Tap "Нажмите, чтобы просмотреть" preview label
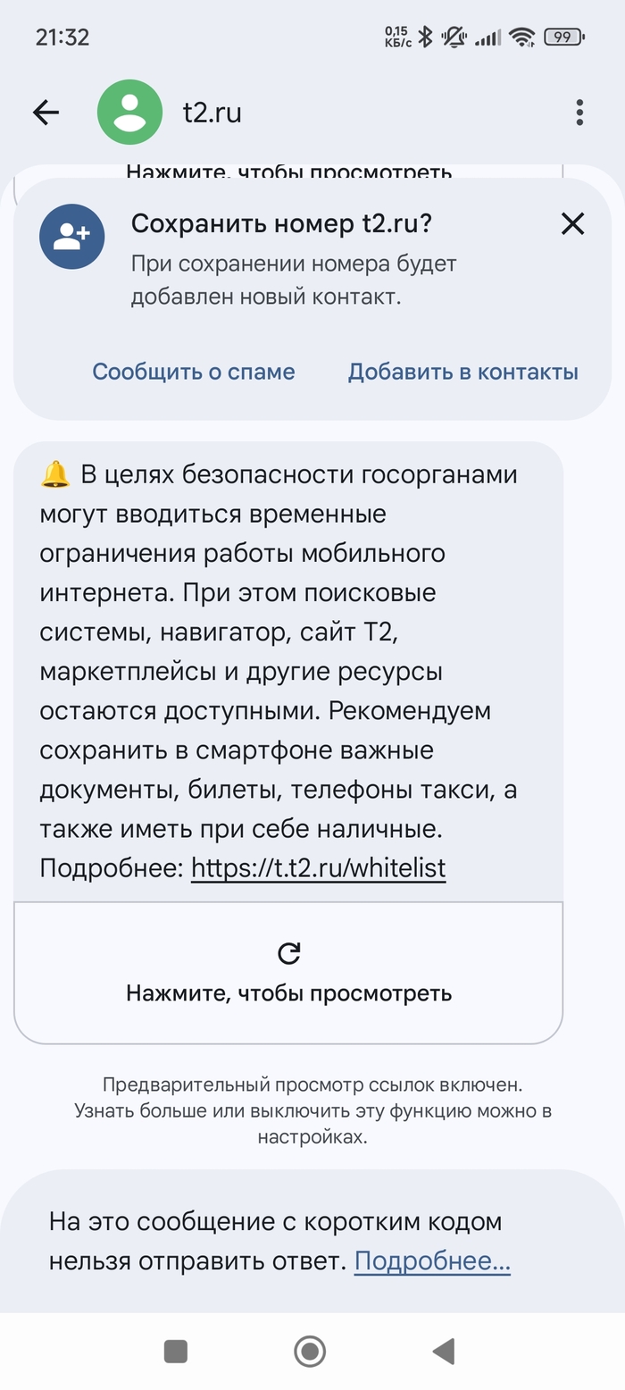 click(288, 993)
